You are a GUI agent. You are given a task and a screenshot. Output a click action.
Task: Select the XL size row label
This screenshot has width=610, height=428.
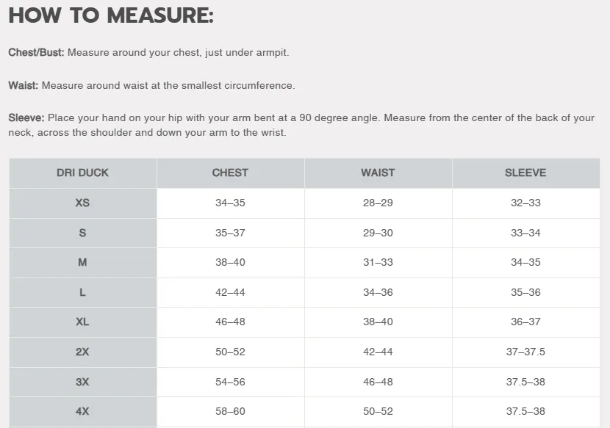pyautogui.click(x=82, y=322)
